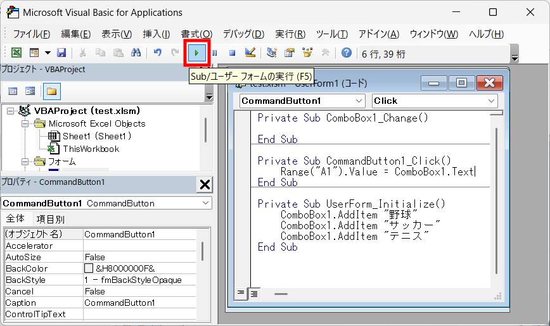Image resolution: width=550 pixels, height=326 pixels.
Task: Pause execution with the Break icon
Action: click(x=215, y=53)
